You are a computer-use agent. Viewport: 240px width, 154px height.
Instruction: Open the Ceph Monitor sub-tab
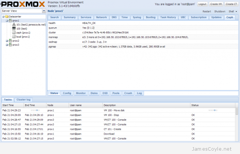pyautogui.click(x=81, y=93)
